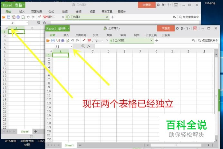Open the 公式 tab in 工作簿2 window

(95, 35)
